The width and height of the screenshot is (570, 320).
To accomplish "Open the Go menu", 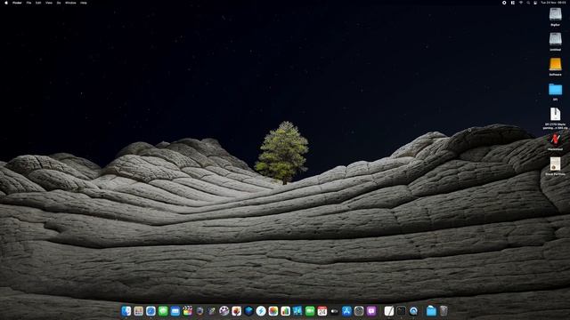I will click(x=59, y=3).
